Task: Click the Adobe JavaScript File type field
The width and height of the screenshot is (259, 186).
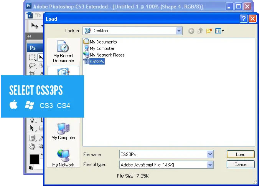Action: [x=163, y=164]
